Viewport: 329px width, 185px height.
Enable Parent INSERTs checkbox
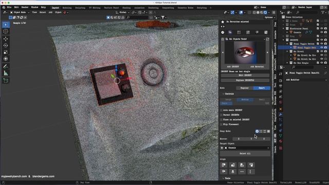[x=221, y=115]
